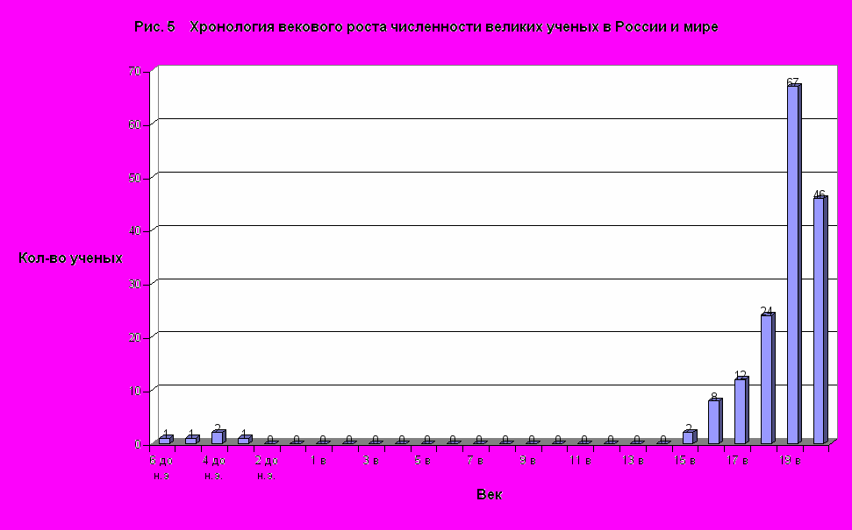Click the value 10 on vertical axis
Screen dimensions: 852x530
click(135, 390)
